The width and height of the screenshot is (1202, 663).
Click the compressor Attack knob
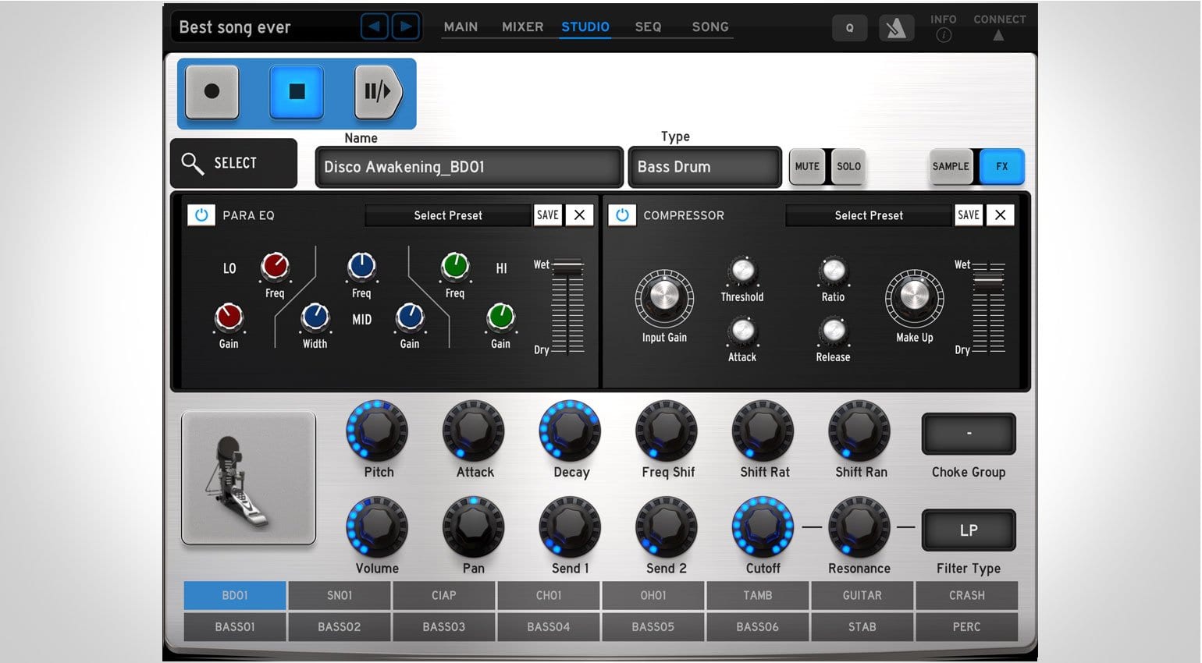[x=742, y=331]
